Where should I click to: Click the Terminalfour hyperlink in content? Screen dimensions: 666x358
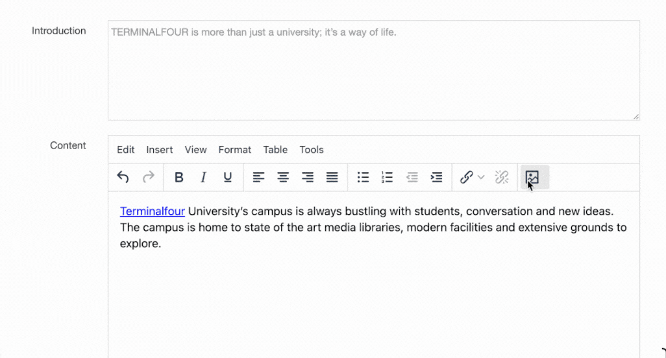pos(153,211)
